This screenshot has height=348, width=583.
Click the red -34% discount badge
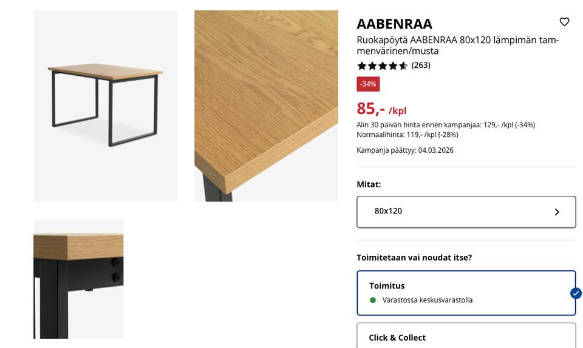coord(368,84)
